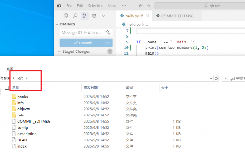
Task: Open the address bar history dropdown
Action: [211, 78]
